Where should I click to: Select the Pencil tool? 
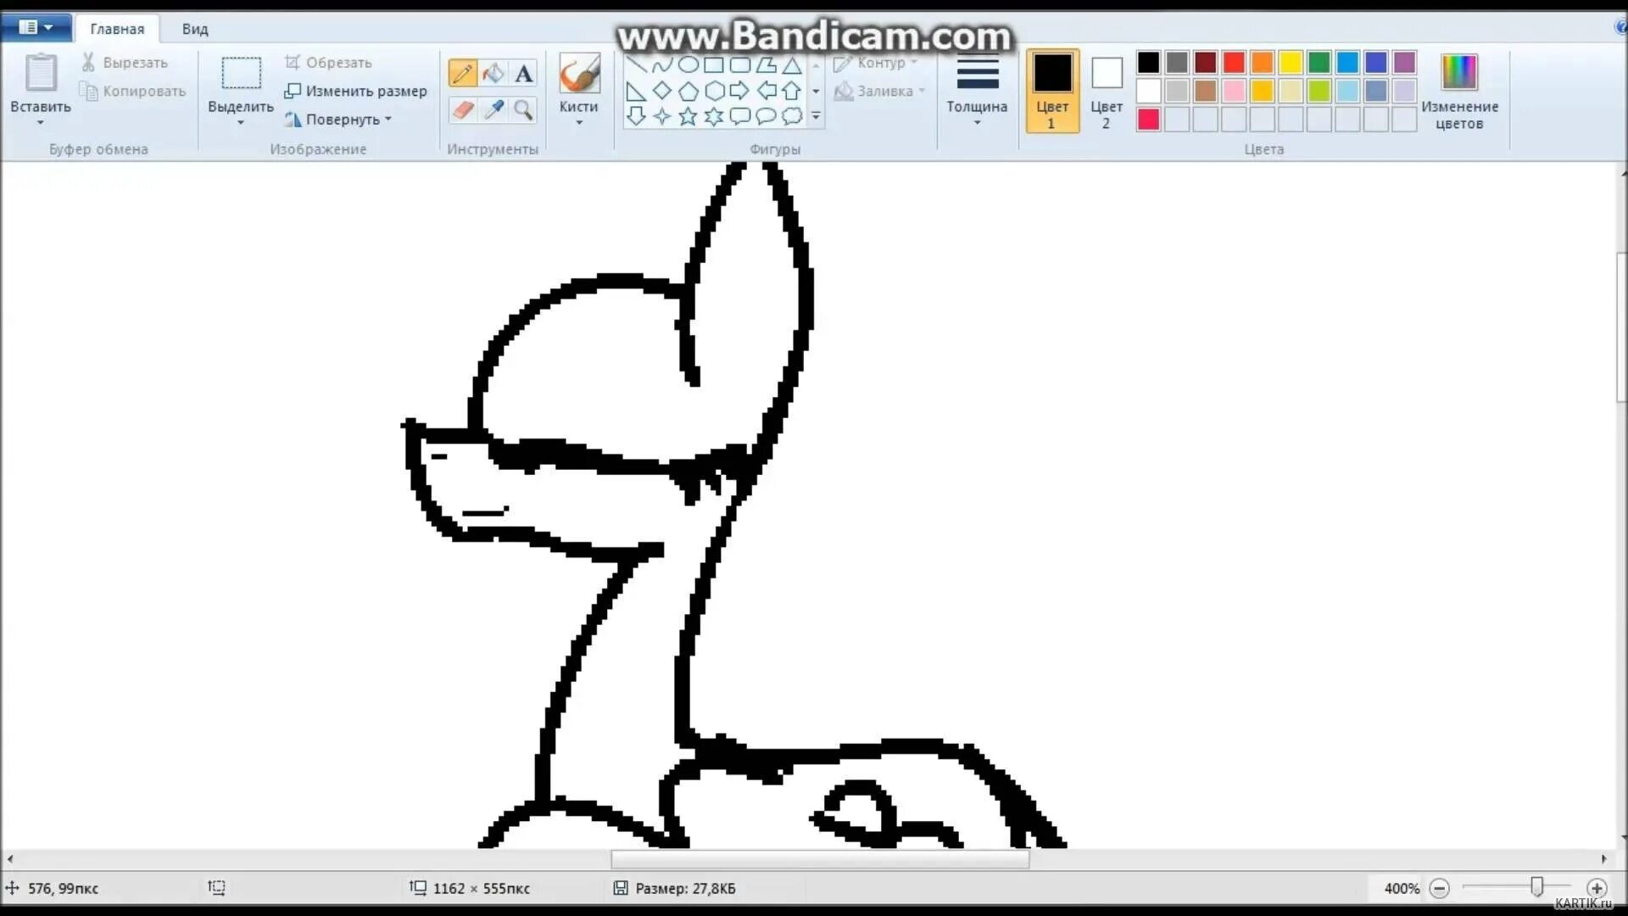pos(462,74)
